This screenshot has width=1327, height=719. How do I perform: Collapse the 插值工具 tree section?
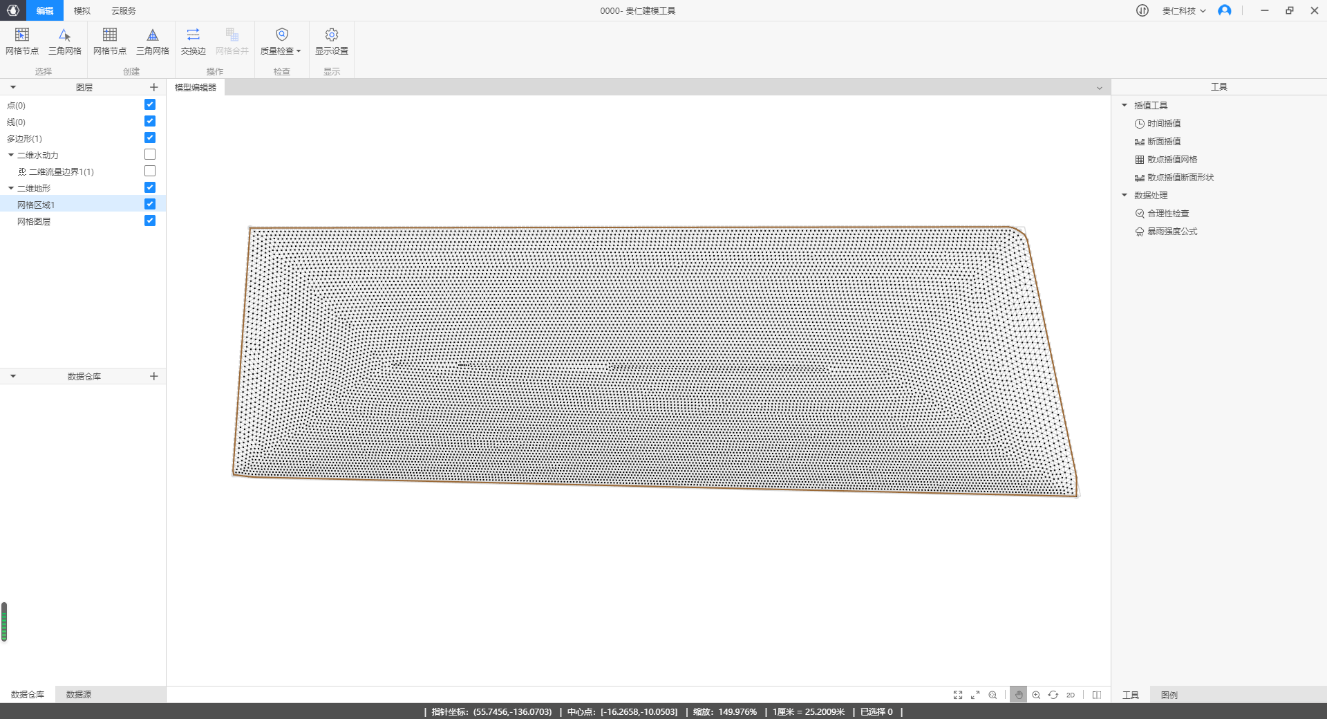[1124, 105]
